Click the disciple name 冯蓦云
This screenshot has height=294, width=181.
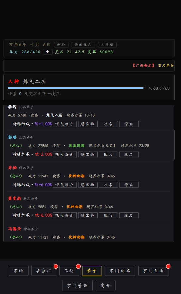(x=14, y=229)
